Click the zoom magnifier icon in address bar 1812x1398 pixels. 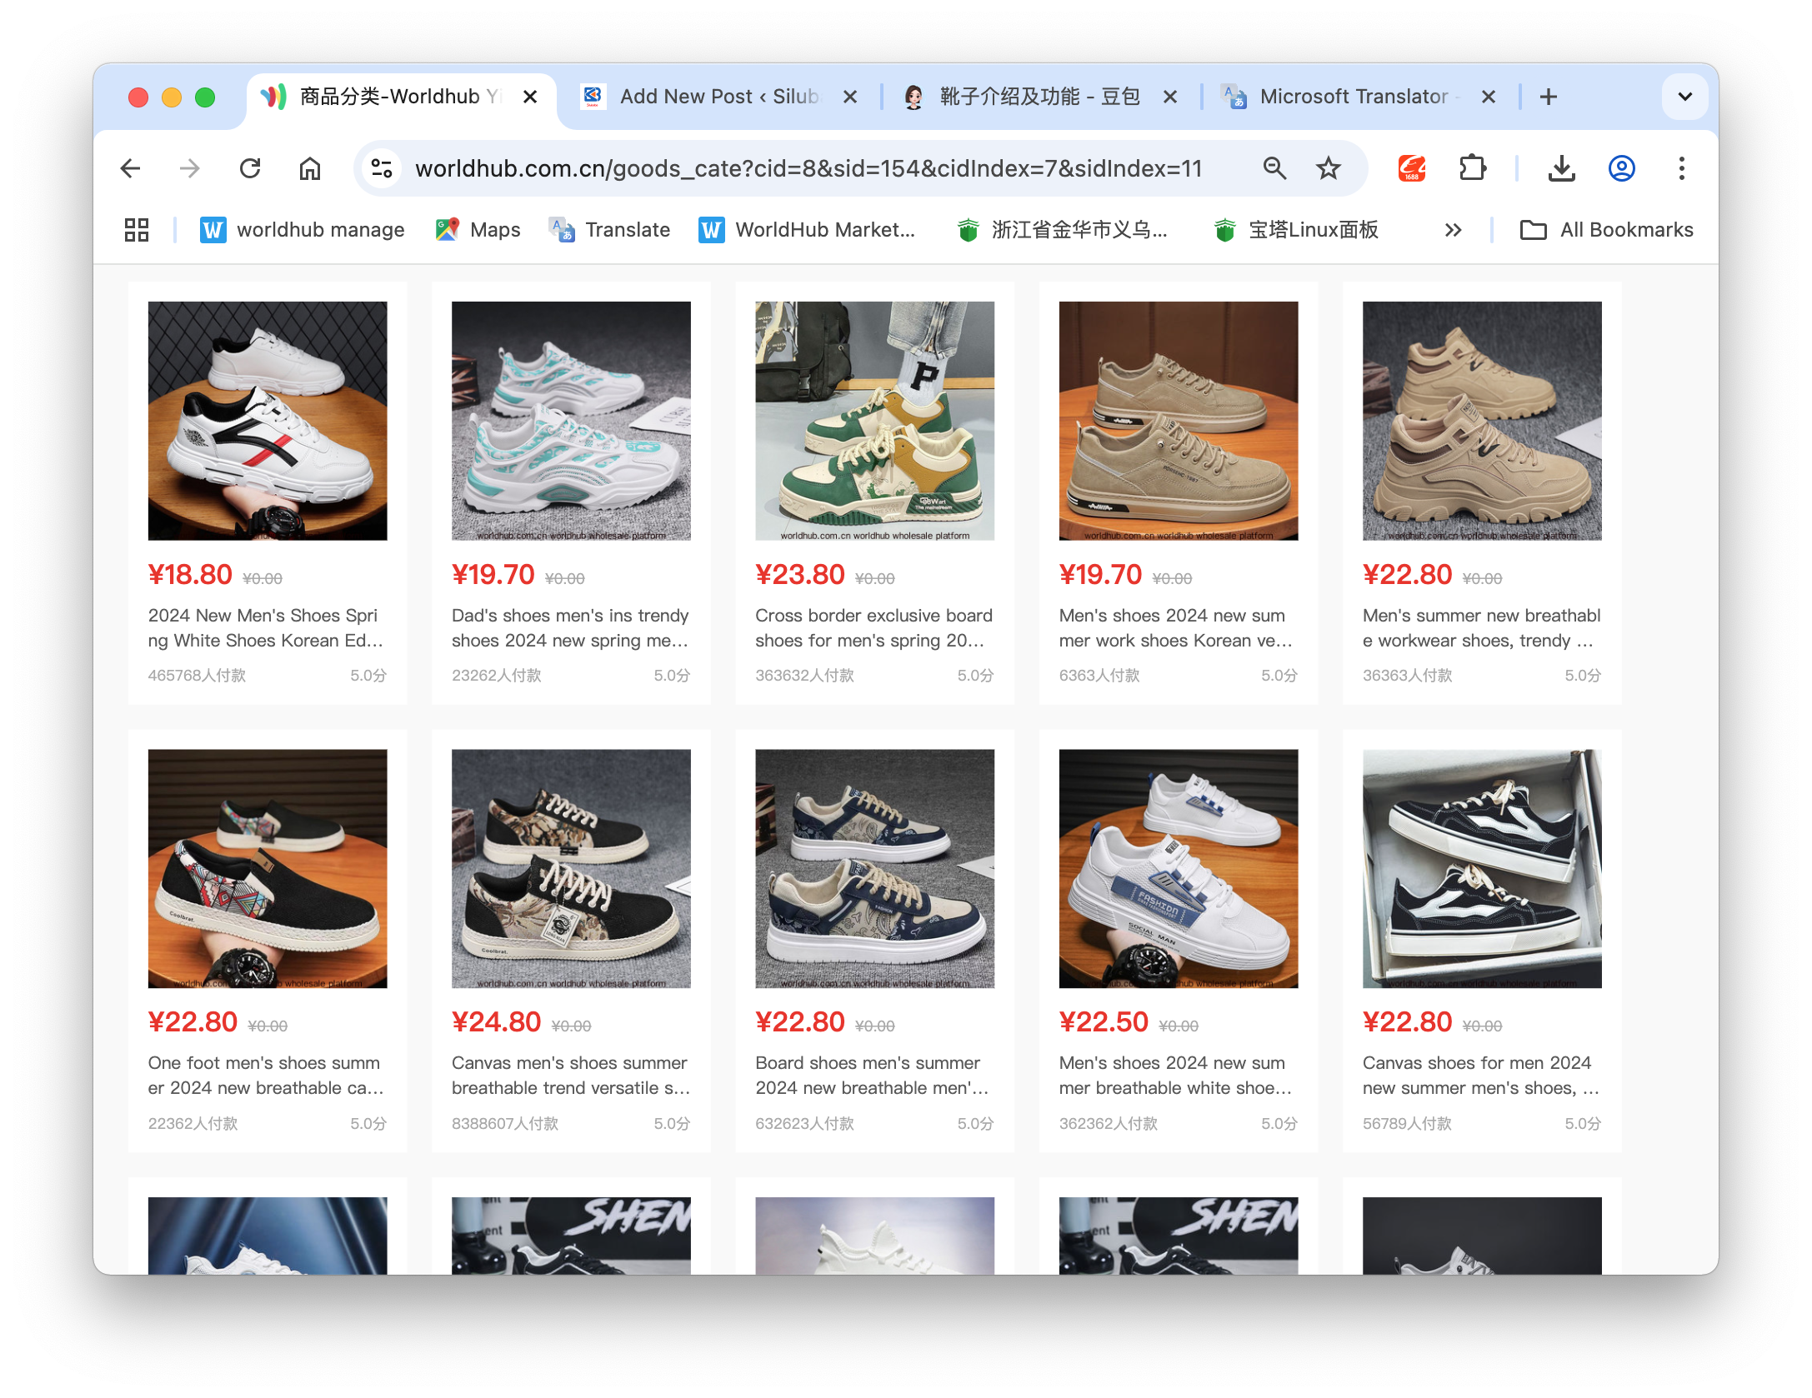point(1274,169)
